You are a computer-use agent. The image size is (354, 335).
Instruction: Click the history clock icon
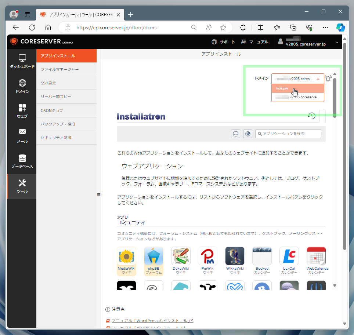[x=311, y=116]
